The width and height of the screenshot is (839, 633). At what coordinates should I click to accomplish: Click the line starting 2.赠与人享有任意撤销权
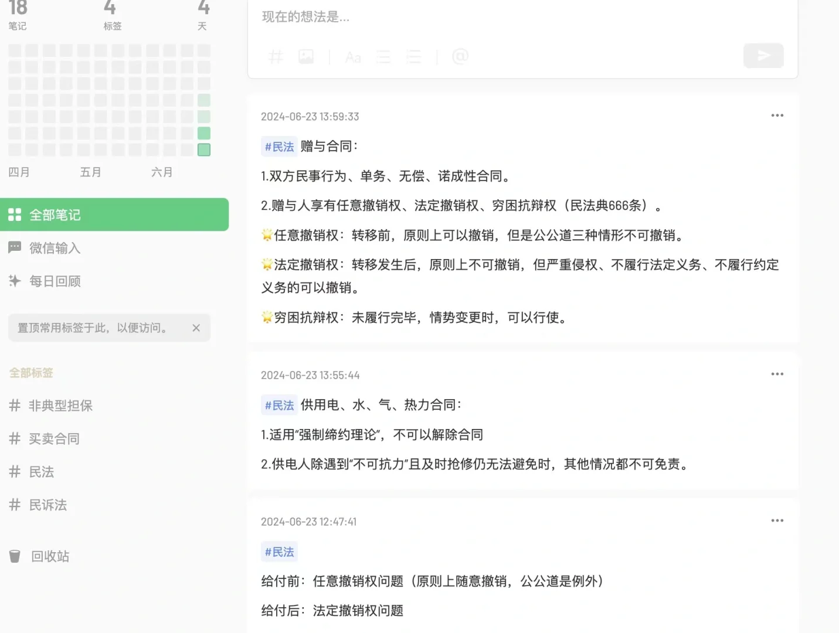(x=461, y=206)
